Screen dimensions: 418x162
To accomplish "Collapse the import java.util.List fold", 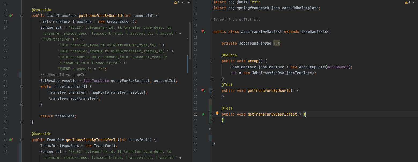I will click(212, 20).
